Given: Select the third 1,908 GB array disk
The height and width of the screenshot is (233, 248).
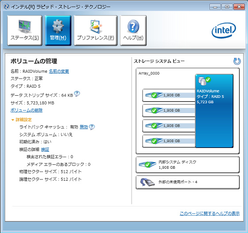Looking at the screenshot, I should pyautogui.click(x=169, y=126).
